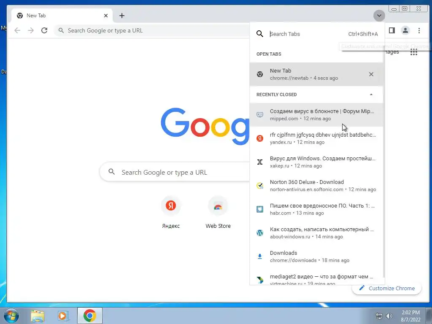Screen dimensions: 432x324
Task: Click the magnifier icon in Search Tabs panel
Action: pos(260,34)
